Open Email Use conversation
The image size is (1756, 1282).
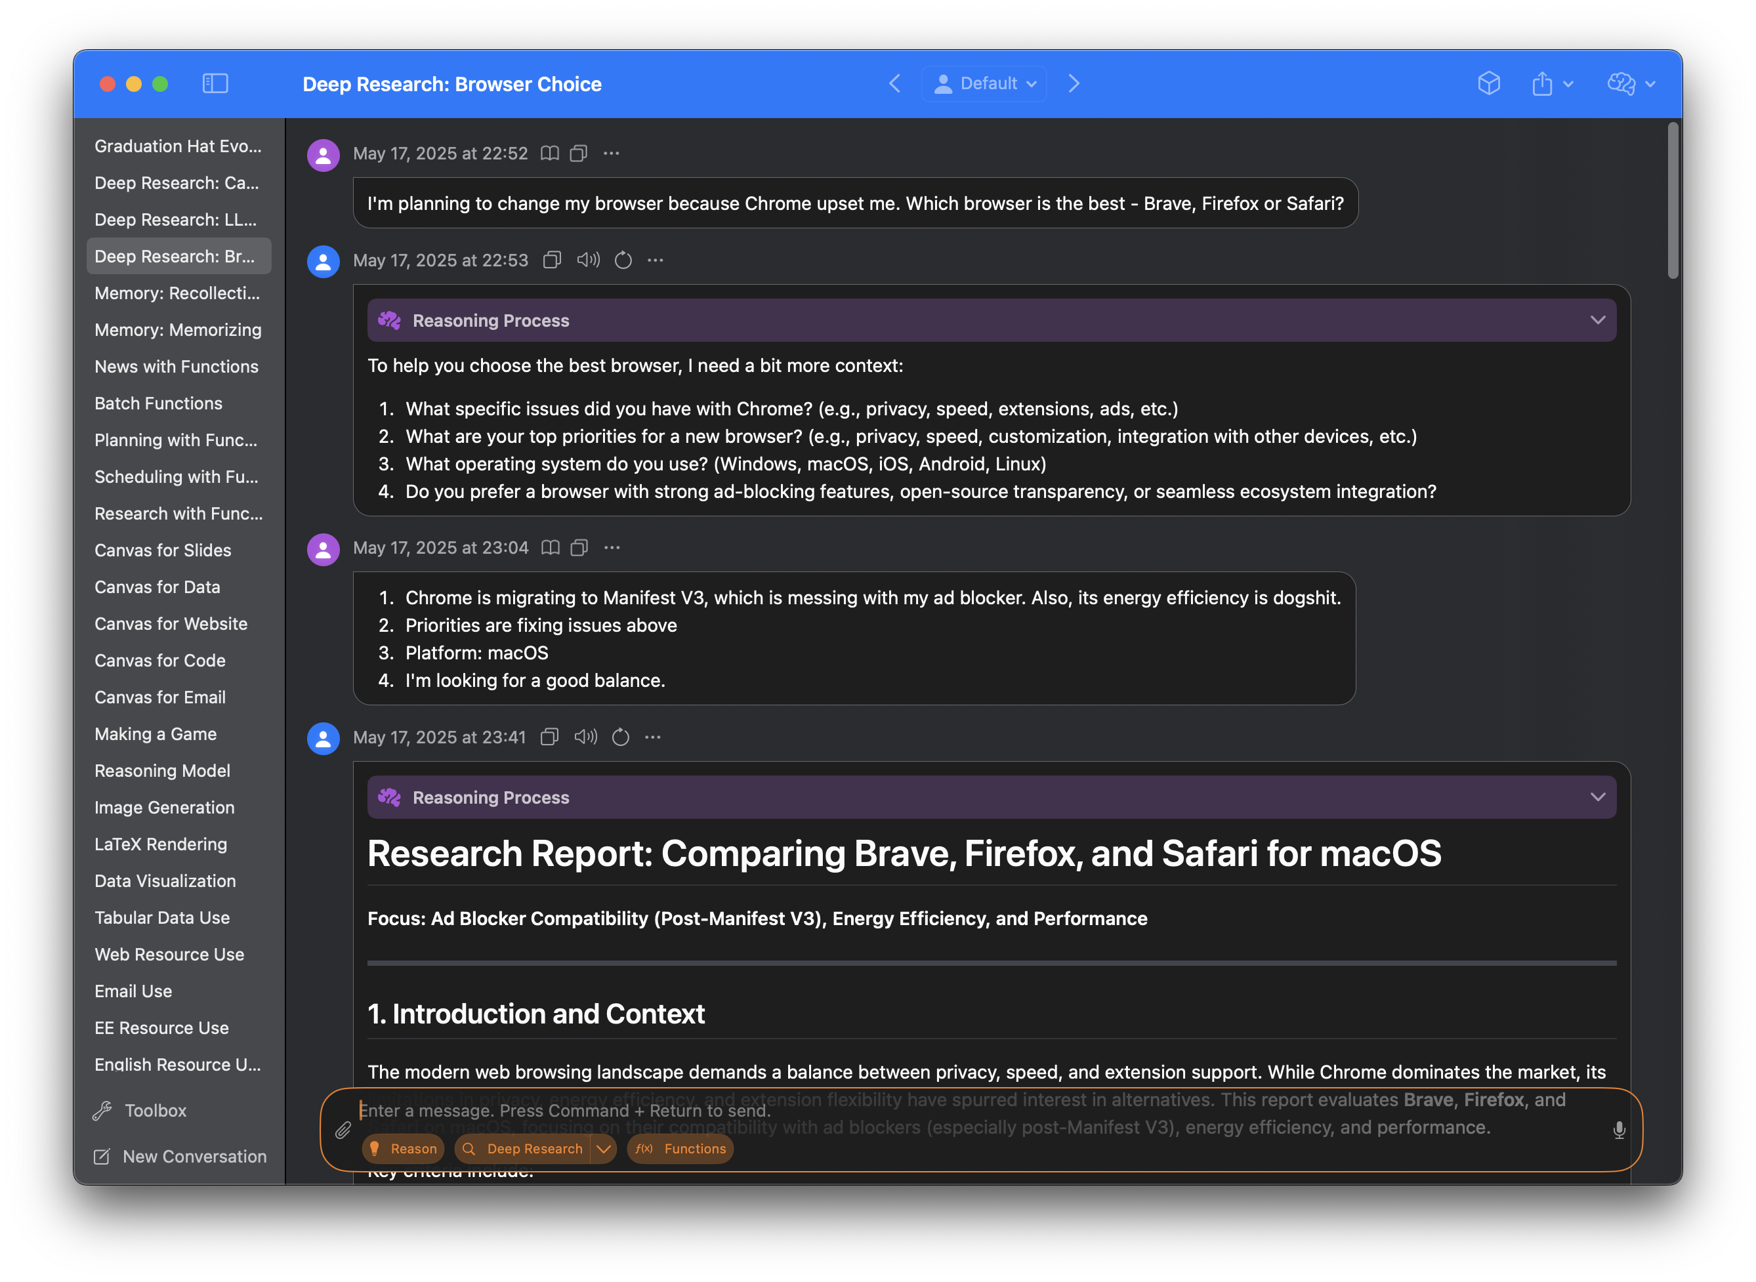[178, 991]
